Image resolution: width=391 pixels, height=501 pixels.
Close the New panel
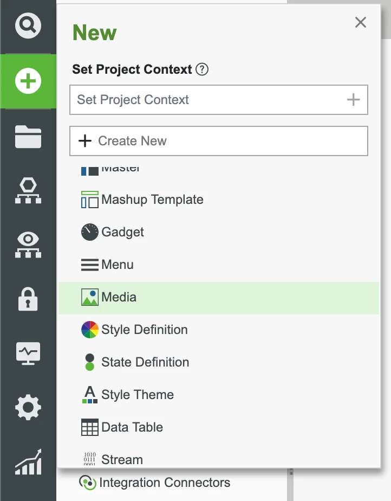coord(361,22)
